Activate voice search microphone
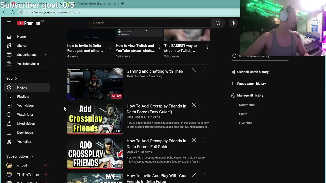326x183 pixels. [233, 23]
